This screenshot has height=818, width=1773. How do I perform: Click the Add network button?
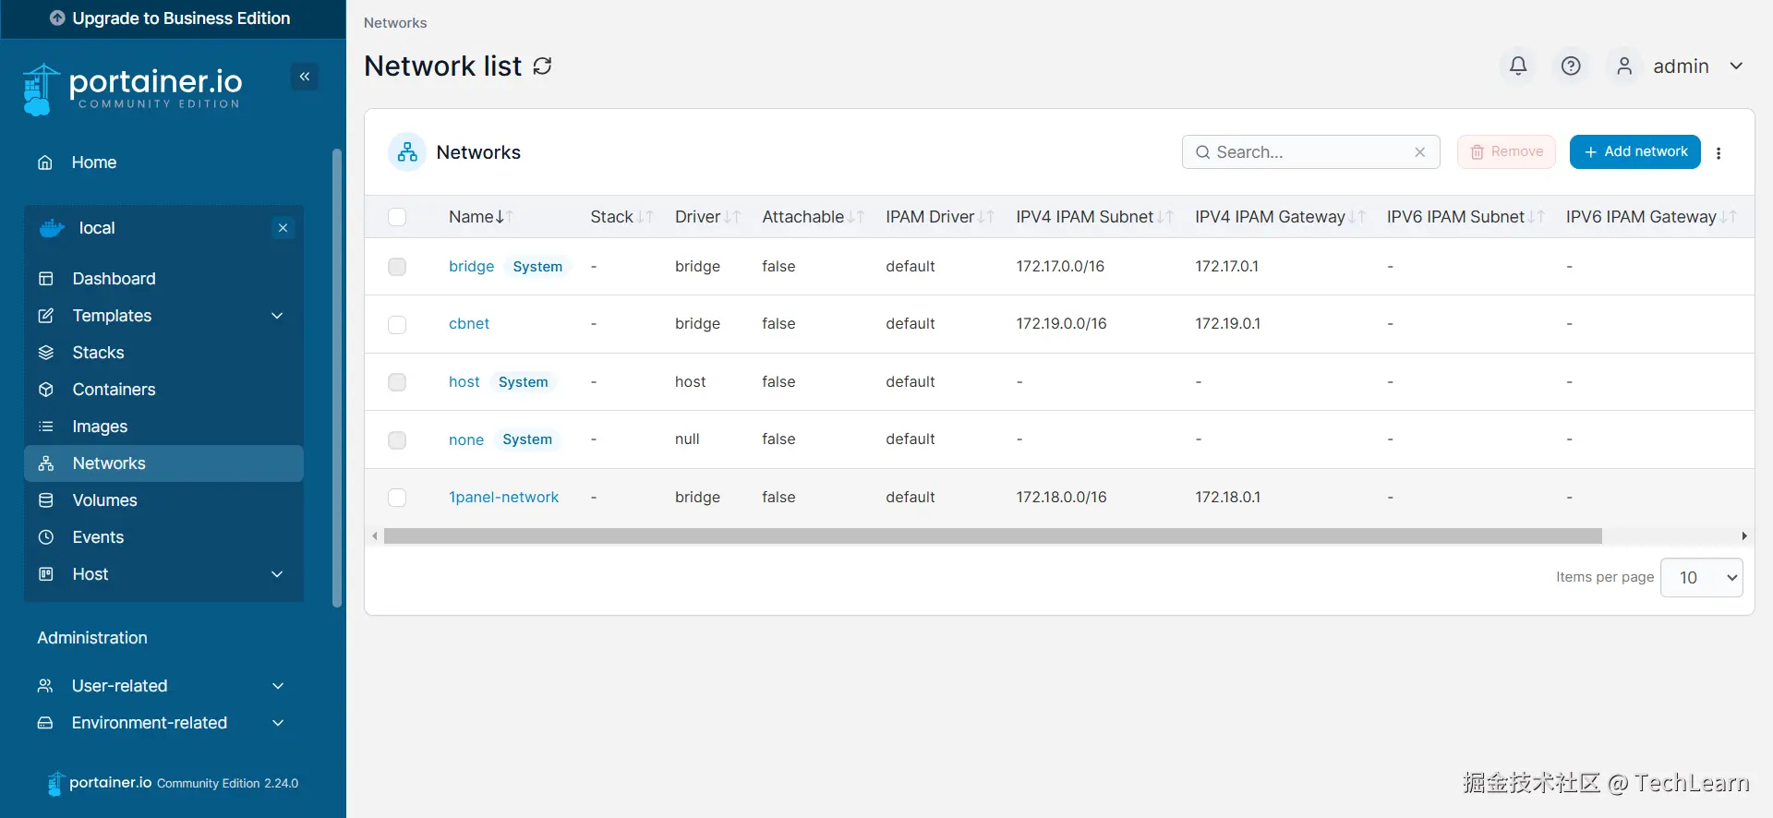point(1634,151)
